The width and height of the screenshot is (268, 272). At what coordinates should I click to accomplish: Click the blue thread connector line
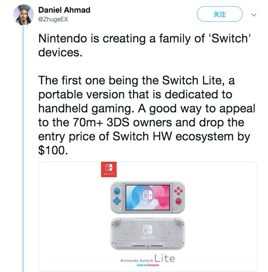click(23, 149)
